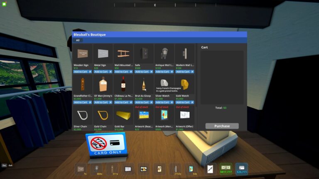The image size is (319, 179).
Task: Add the Metal Sign to cart
Action: click(x=101, y=72)
